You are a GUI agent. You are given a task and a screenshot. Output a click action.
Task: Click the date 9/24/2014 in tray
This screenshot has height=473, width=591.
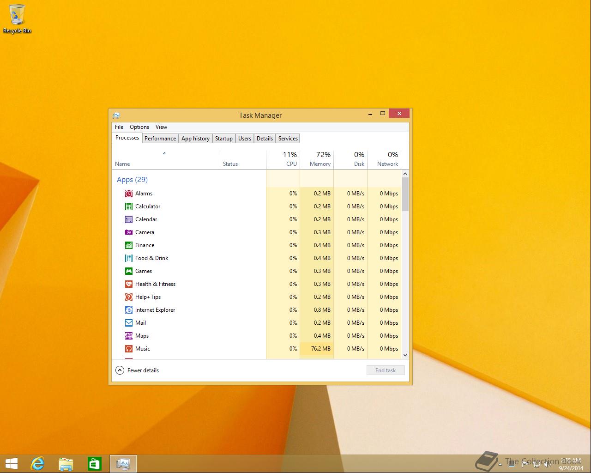click(x=571, y=468)
